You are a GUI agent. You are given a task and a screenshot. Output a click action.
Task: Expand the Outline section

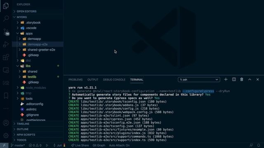[x=38, y=129]
